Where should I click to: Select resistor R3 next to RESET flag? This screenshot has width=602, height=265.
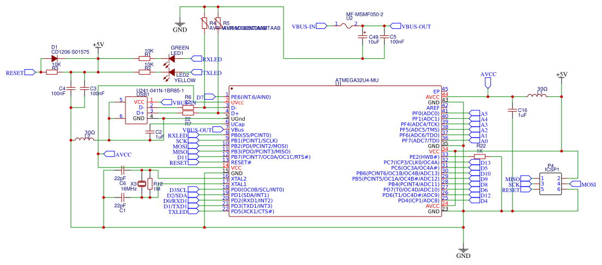coord(52,72)
